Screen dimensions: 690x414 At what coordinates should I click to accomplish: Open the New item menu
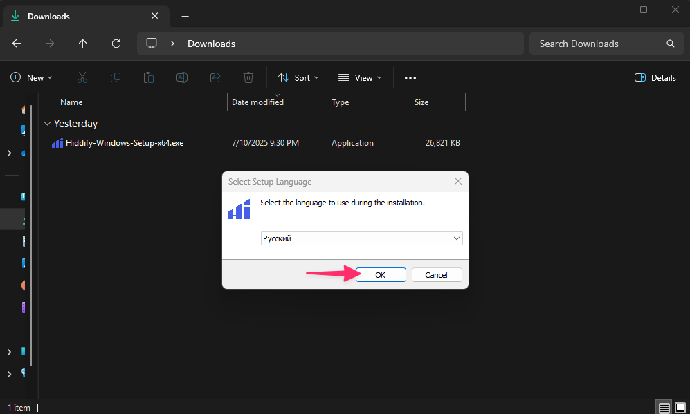tap(31, 78)
